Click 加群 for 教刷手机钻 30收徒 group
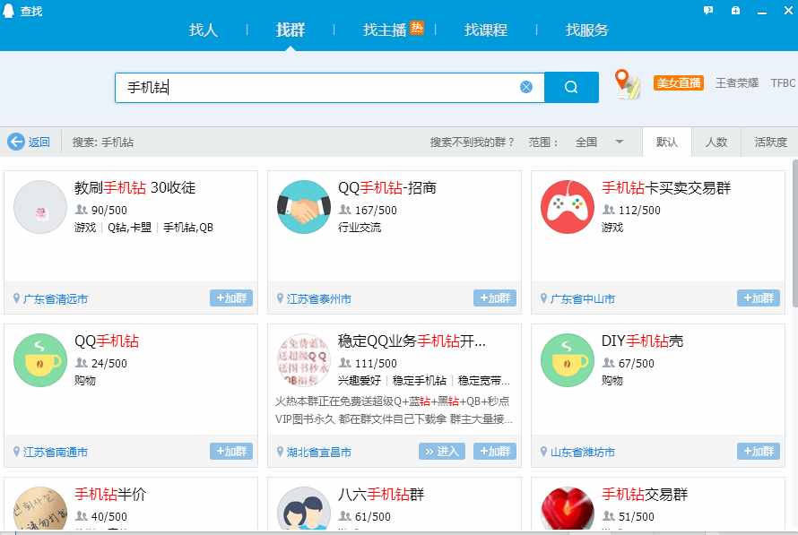Image resolution: width=798 pixels, height=535 pixels. tap(232, 299)
